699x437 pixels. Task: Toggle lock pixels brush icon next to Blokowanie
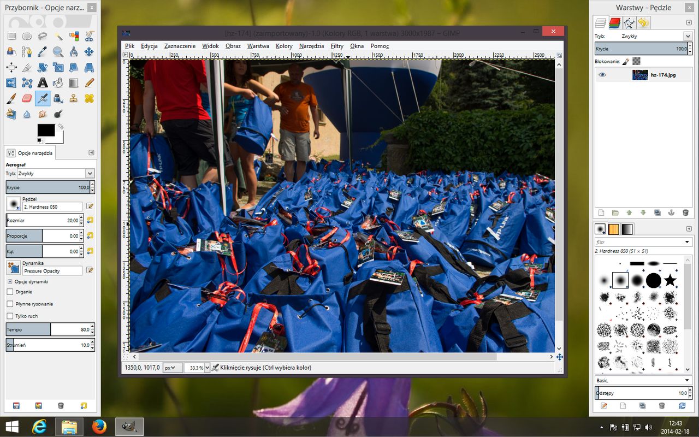(626, 62)
